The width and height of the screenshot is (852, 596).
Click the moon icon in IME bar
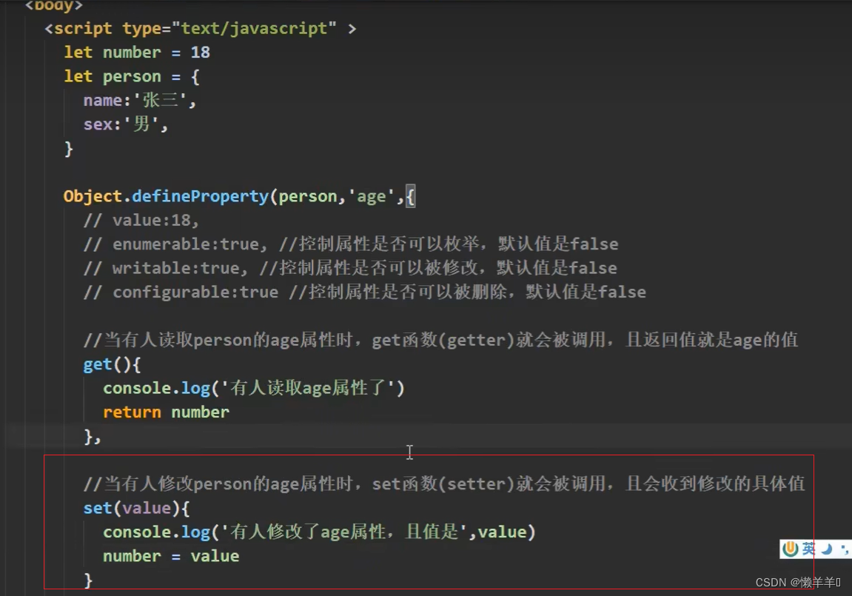click(x=827, y=549)
